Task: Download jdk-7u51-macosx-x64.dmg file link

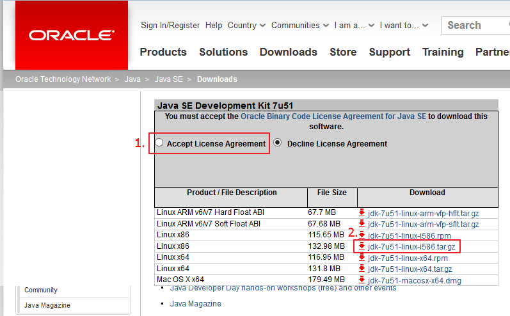Action: [415, 280]
